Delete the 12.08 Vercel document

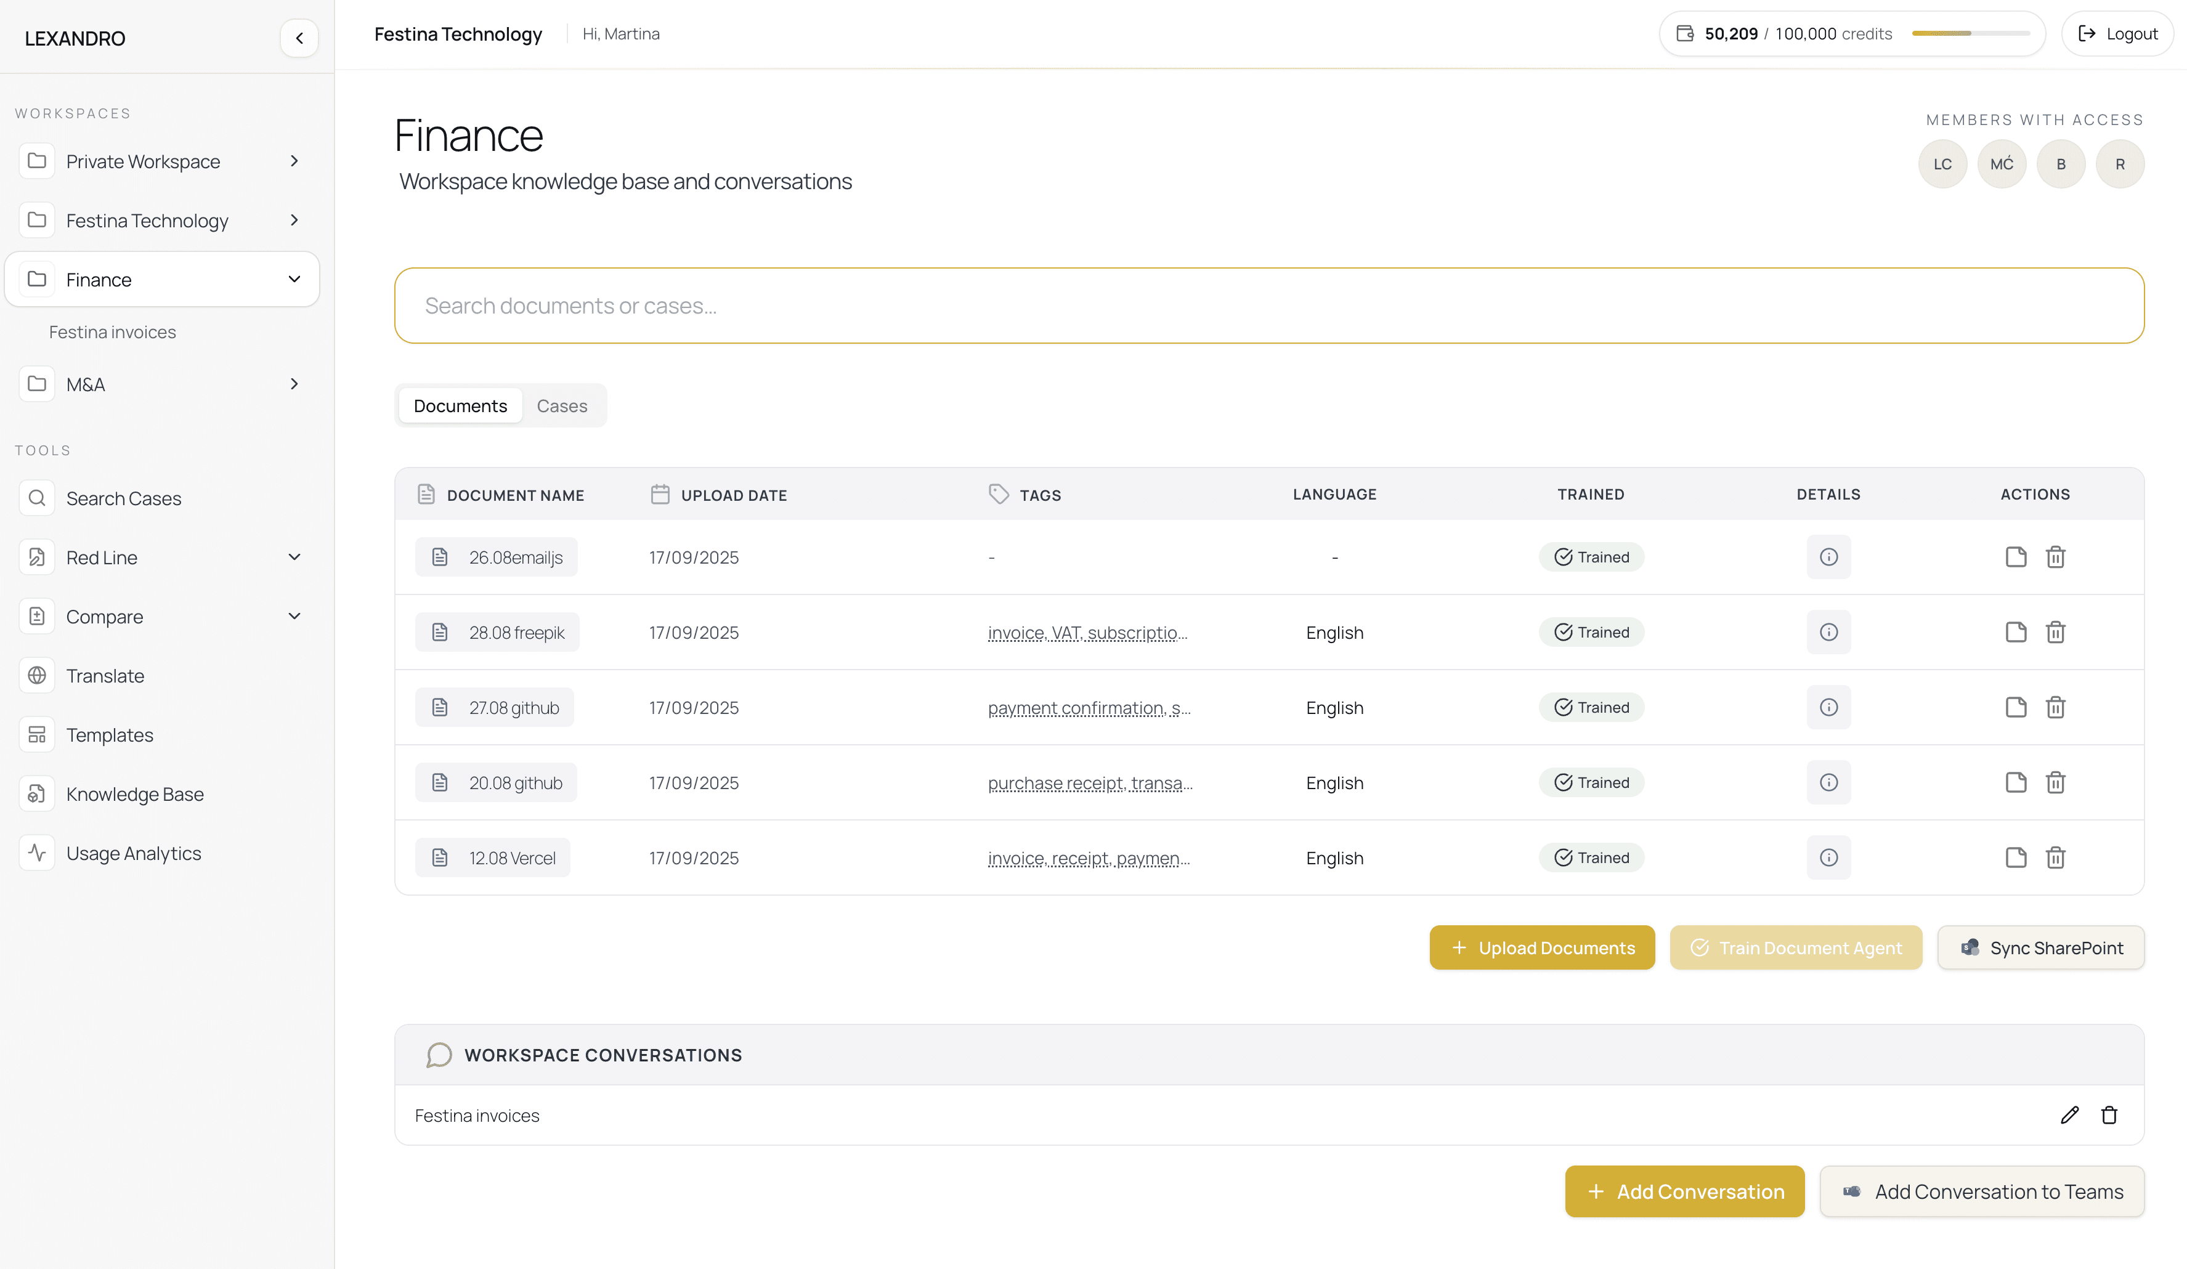click(x=2055, y=857)
